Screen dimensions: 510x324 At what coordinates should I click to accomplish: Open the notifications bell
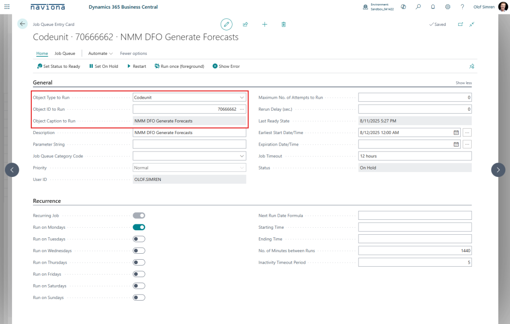[x=433, y=7]
